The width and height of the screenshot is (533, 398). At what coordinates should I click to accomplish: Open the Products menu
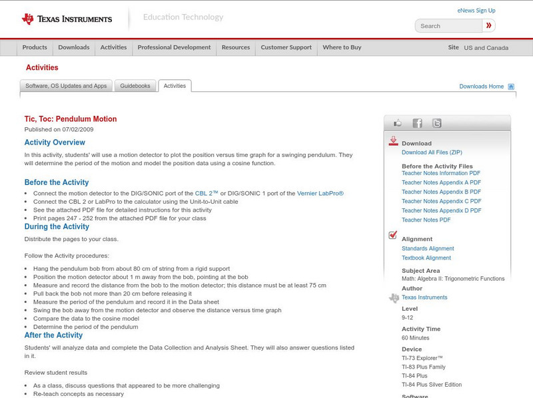click(x=35, y=47)
